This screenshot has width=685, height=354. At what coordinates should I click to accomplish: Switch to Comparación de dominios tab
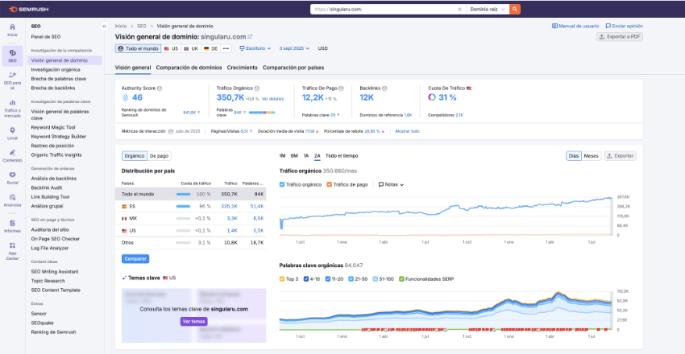point(189,68)
